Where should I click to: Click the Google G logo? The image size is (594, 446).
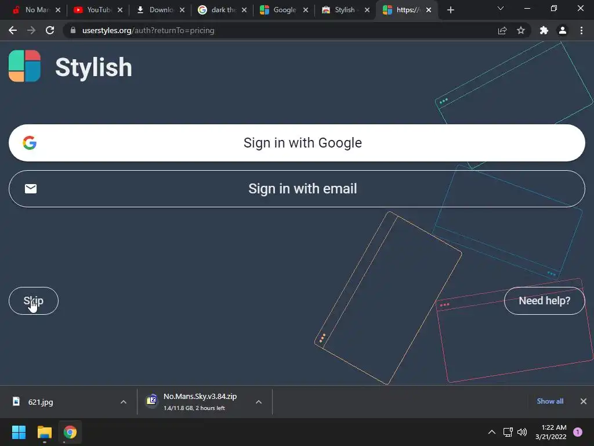click(30, 143)
